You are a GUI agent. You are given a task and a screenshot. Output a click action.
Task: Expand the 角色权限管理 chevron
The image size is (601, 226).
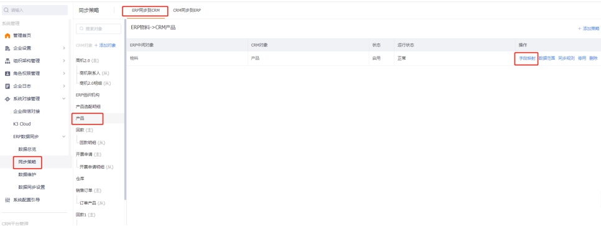click(64, 73)
